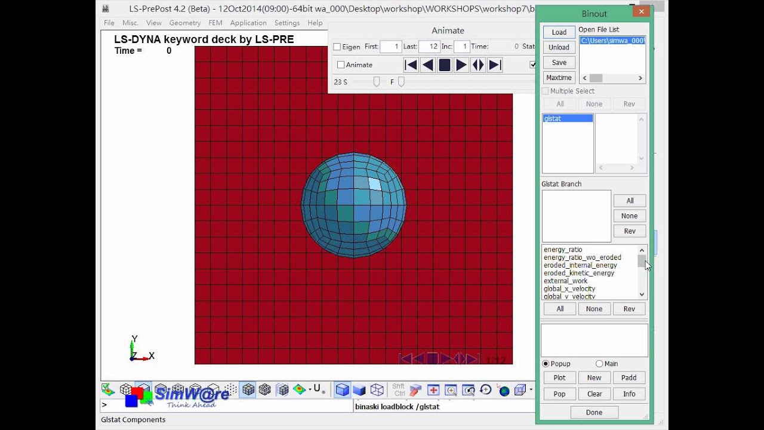Select external_work in component list
Viewport: 764px width, 430px height.
tap(566, 281)
